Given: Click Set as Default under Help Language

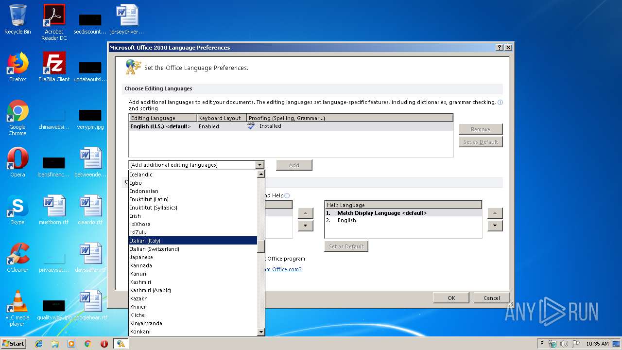Looking at the screenshot, I should click(346, 246).
